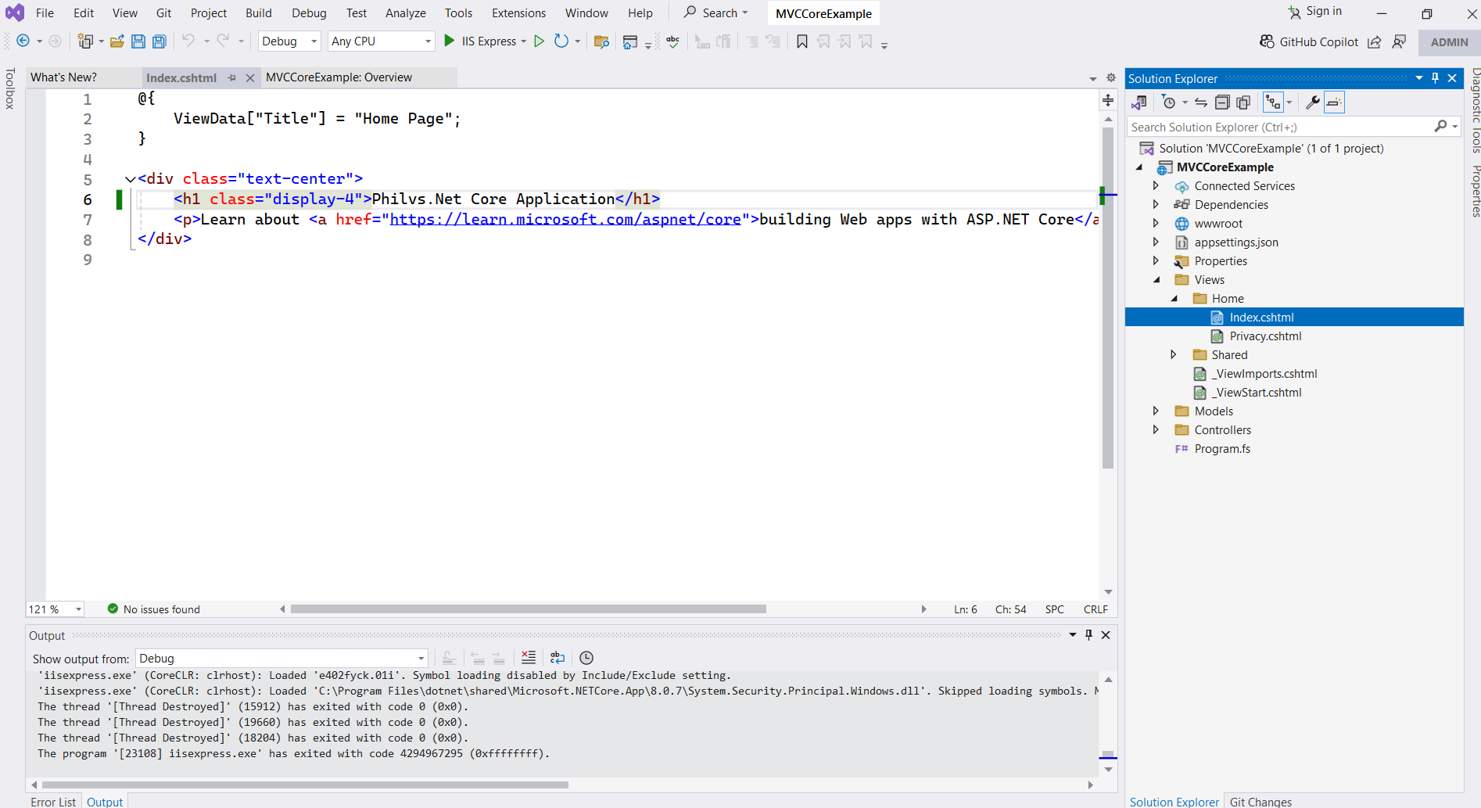
Task: Click the Search Solution Explorer input field
Action: click(x=1280, y=127)
